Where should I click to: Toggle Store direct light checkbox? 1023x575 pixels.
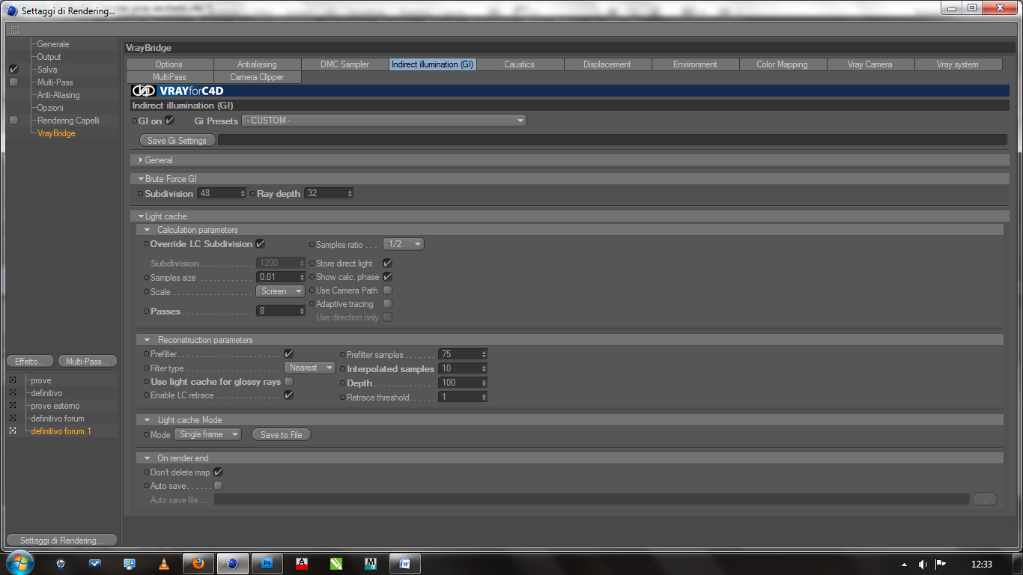tap(387, 264)
